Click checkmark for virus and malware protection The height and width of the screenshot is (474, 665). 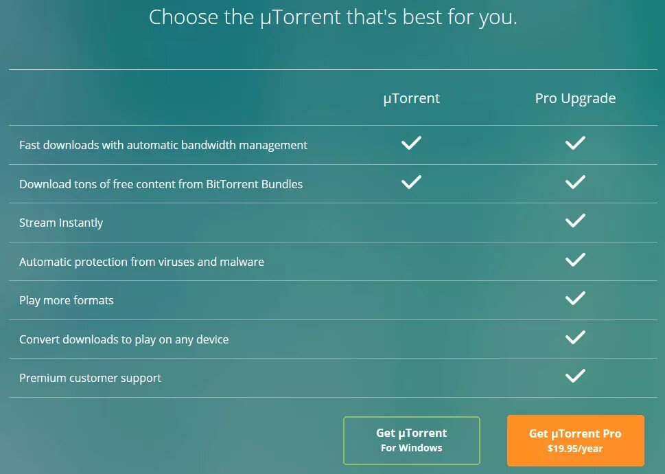pyautogui.click(x=575, y=260)
